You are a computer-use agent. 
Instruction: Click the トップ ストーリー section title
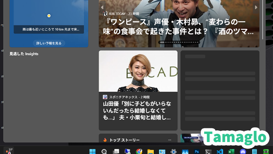click(125, 140)
